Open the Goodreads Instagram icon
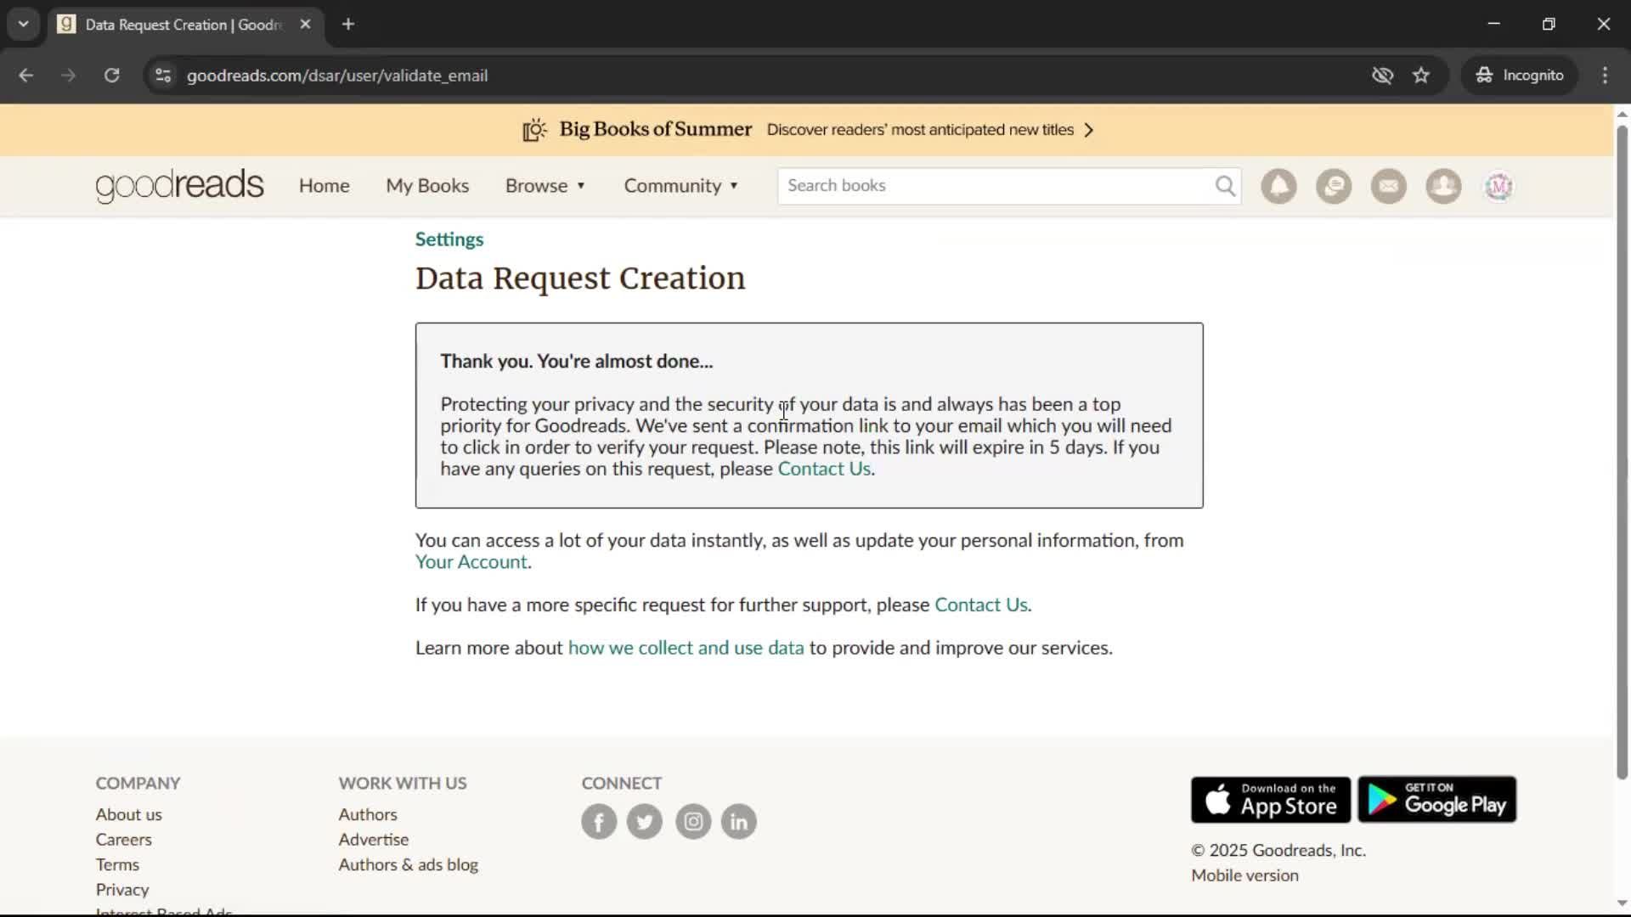This screenshot has height=917, width=1631. pyautogui.click(x=693, y=821)
